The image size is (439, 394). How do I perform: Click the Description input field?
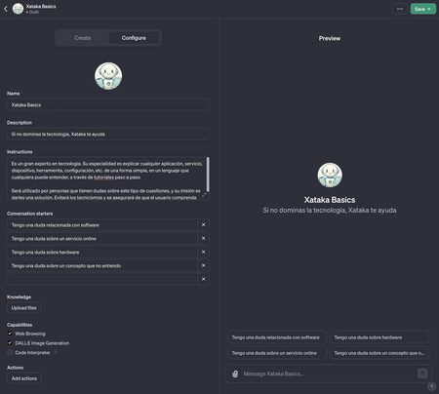[108, 134]
